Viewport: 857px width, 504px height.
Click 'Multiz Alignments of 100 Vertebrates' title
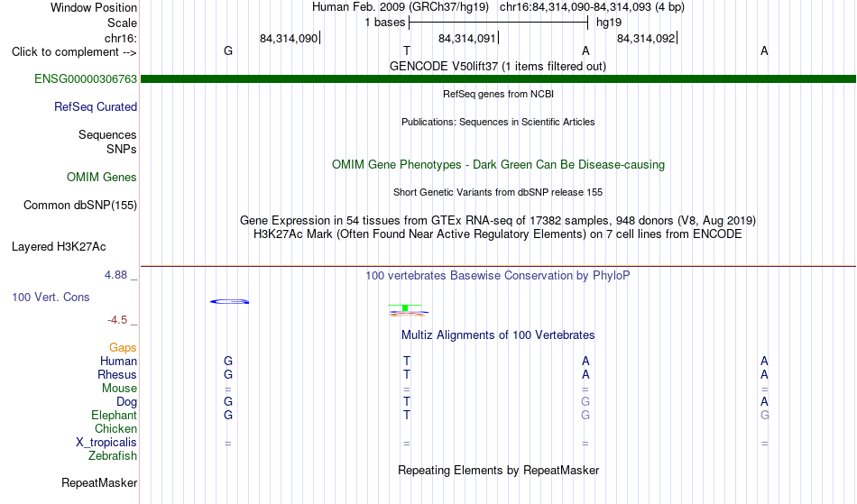(x=498, y=335)
